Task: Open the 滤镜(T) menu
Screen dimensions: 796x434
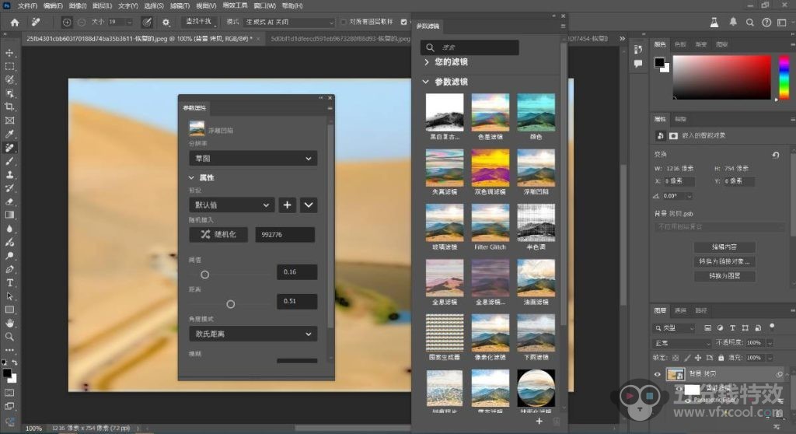Action: pos(180,5)
